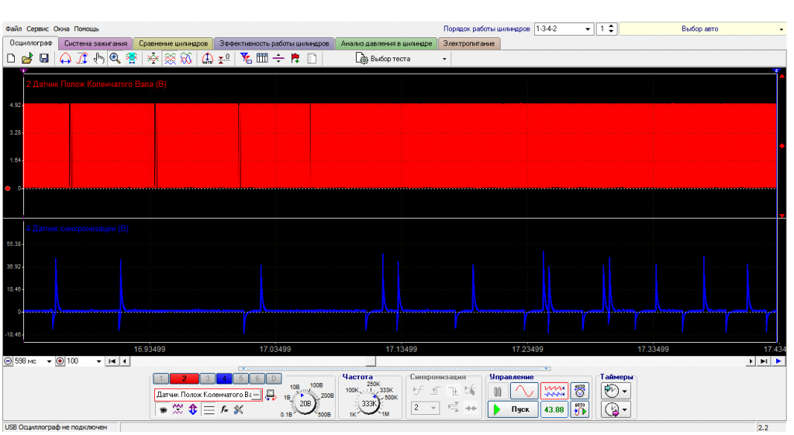Click the zero level reset icon

click(224, 59)
